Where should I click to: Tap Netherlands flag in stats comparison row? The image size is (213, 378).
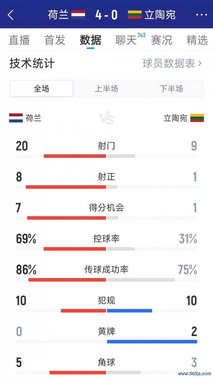click(16, 118)
